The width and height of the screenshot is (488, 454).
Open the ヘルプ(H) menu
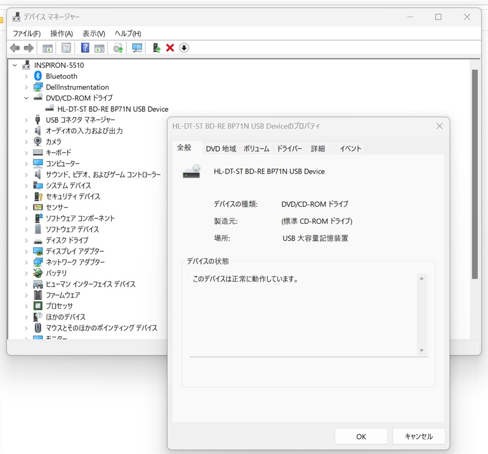click(128, 34)
